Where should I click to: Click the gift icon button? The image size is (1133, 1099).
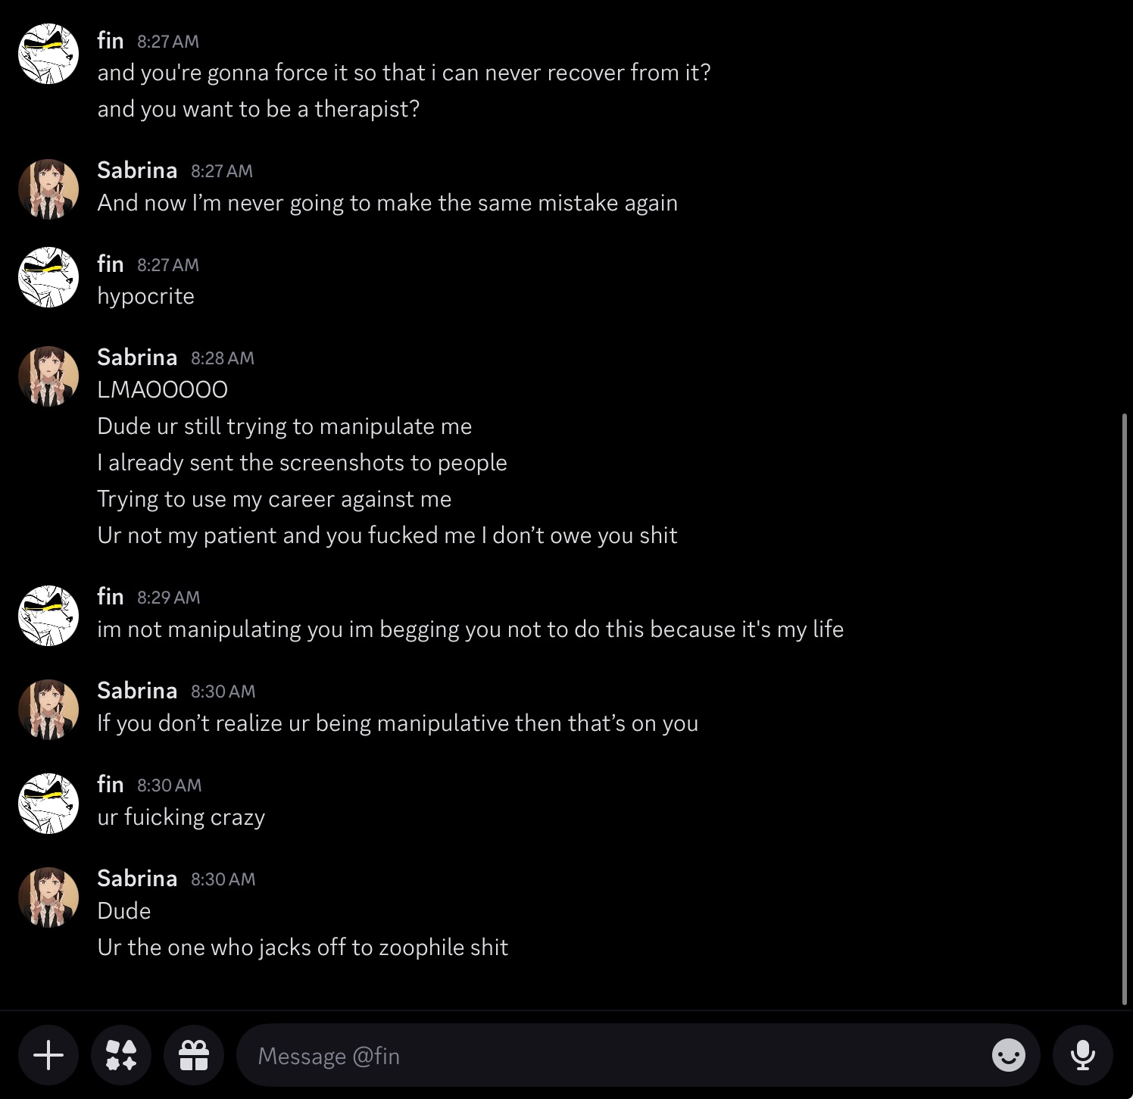194,1055
